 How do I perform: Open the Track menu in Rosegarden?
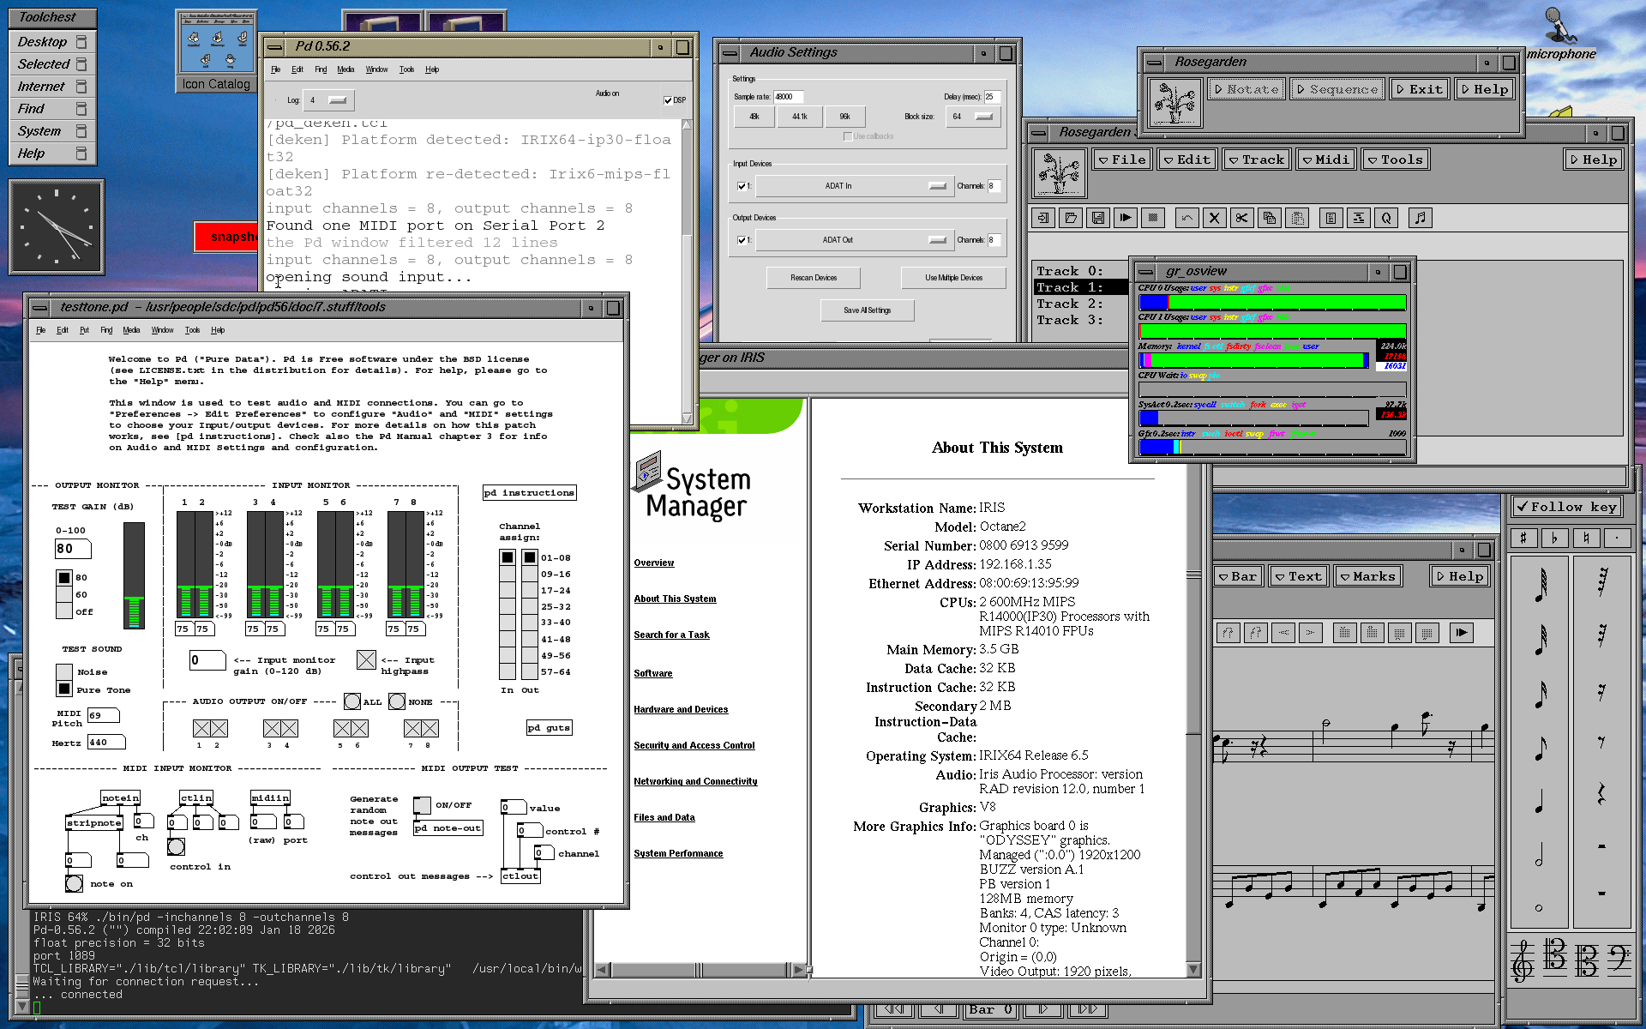pyautogui.click(x=1256, y=159)
